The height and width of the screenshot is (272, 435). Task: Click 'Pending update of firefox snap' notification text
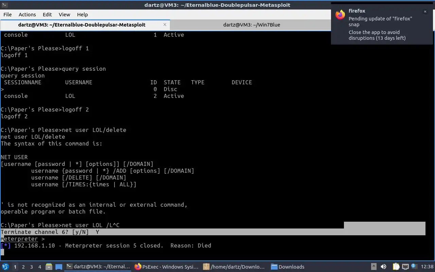[380, 21]
